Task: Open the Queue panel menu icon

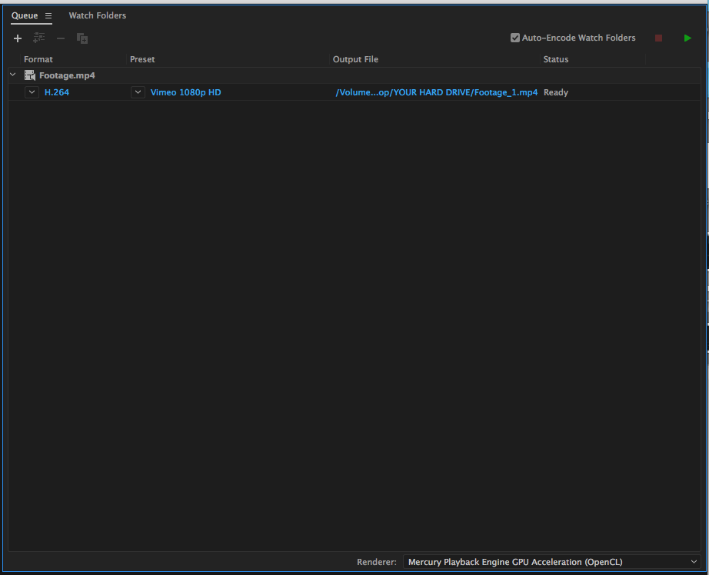Action: 48,16
